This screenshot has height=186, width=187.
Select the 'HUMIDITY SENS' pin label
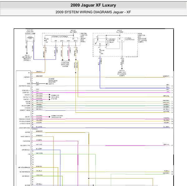click(x=25, y=110)
